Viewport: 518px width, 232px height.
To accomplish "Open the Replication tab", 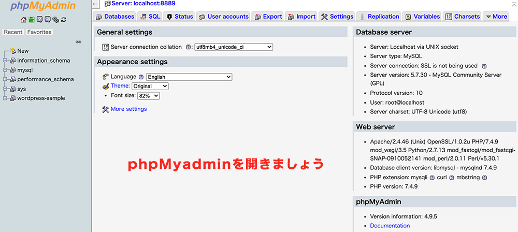I will pos(379,16).
